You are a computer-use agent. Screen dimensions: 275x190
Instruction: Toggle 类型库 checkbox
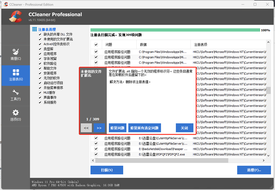point(40,49)
